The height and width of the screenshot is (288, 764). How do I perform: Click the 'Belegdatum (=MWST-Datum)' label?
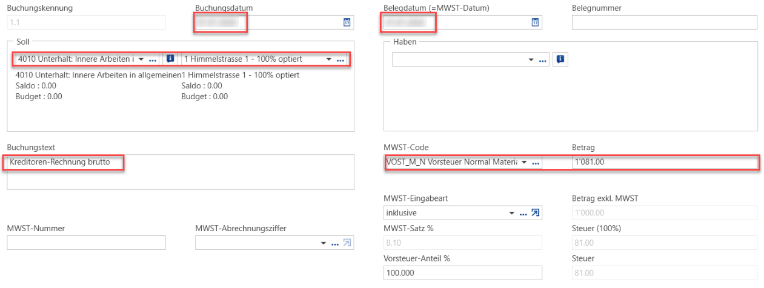(436, 8)
